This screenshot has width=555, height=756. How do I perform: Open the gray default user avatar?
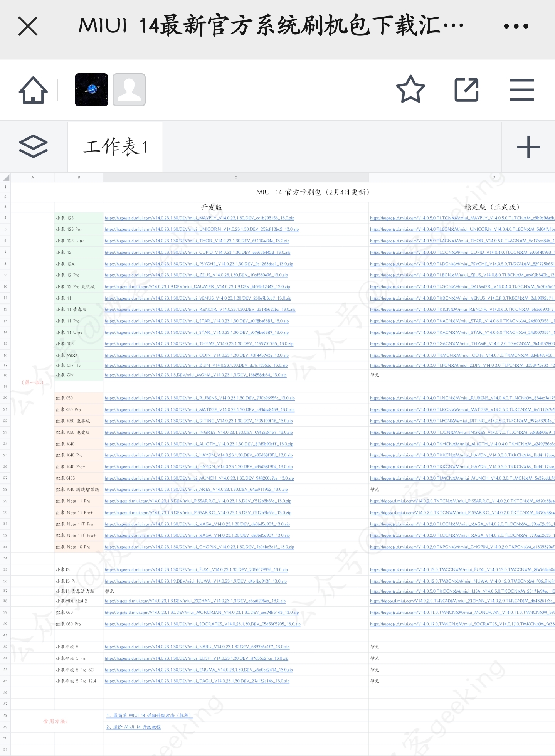(x=129, y=90)
